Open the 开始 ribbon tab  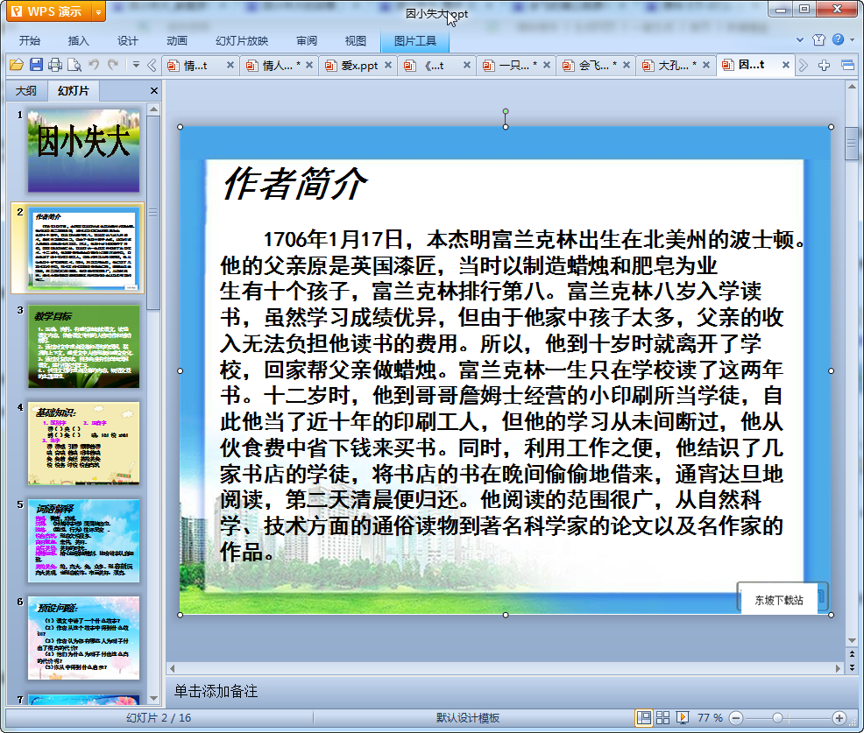tap(30, 41)
